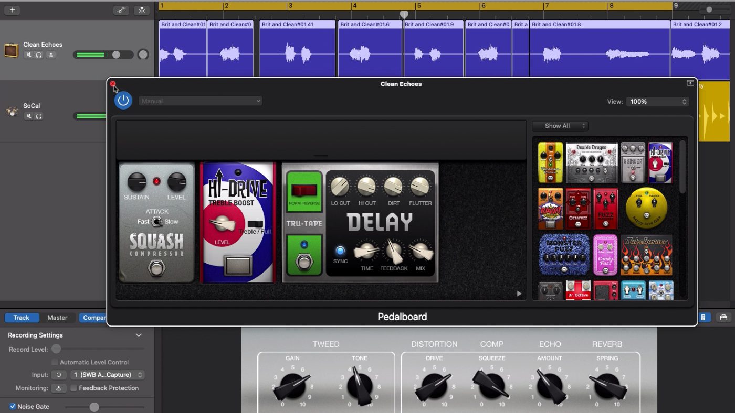735x413 pixels.
Task: Mute the Clean Echoes track
Action: (x=29, y=55)
